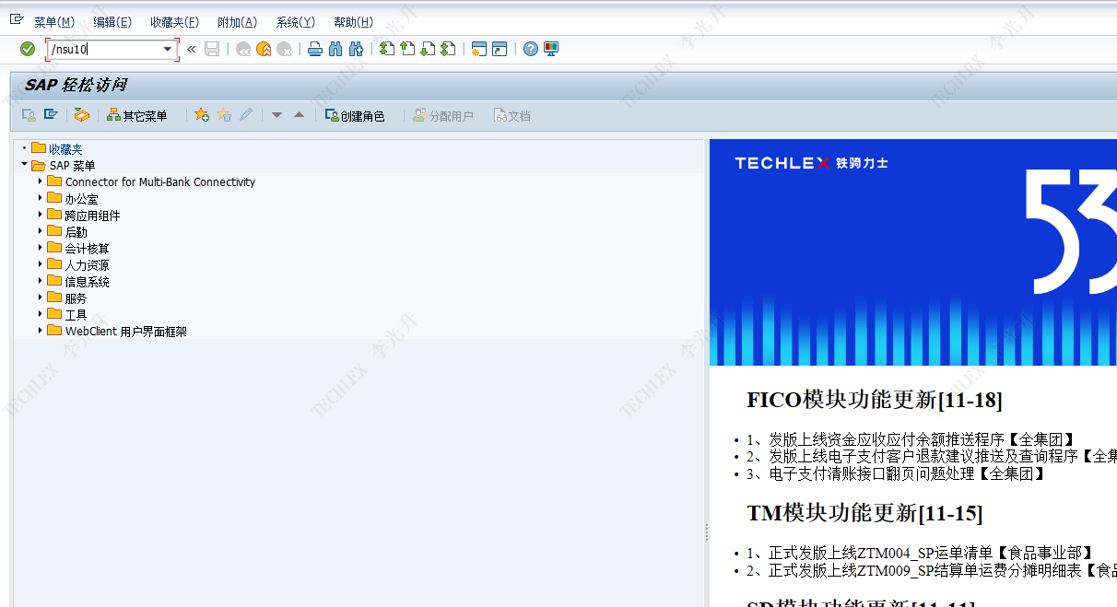Image resolution: width=1117 pixels, height=607 pixels.
Task: Click Add to Favorites star icon
Action: pos(202,115)
